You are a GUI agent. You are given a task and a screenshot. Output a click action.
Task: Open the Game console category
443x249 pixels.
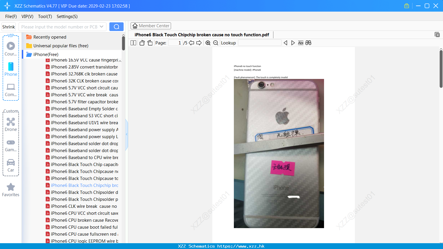coord(11,145)
